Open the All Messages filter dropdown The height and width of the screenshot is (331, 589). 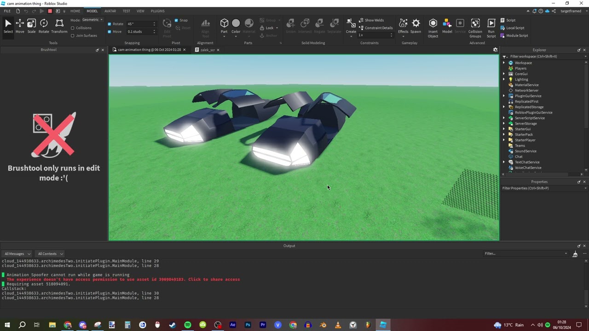pyautogui.click(x=17, y=254)
